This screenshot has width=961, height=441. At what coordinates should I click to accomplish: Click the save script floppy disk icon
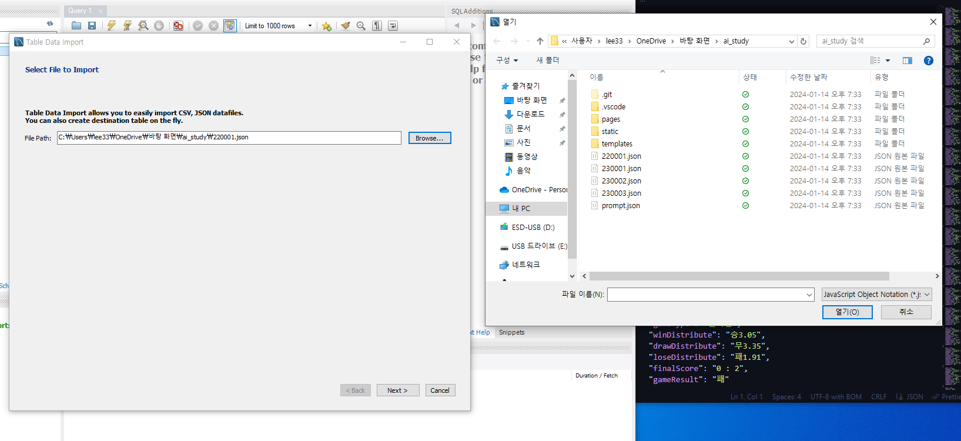pos(92,25)
